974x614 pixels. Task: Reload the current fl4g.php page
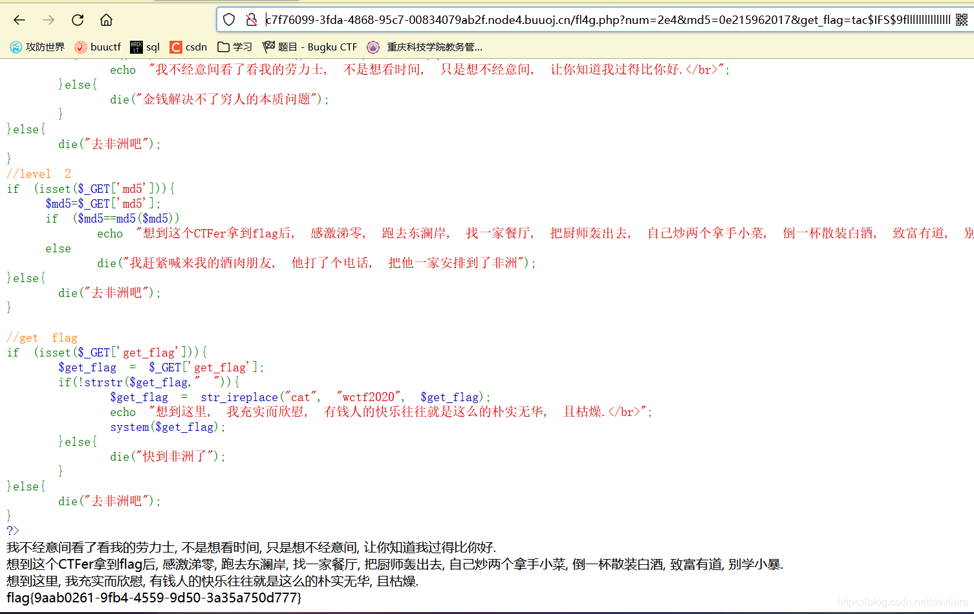77,19
